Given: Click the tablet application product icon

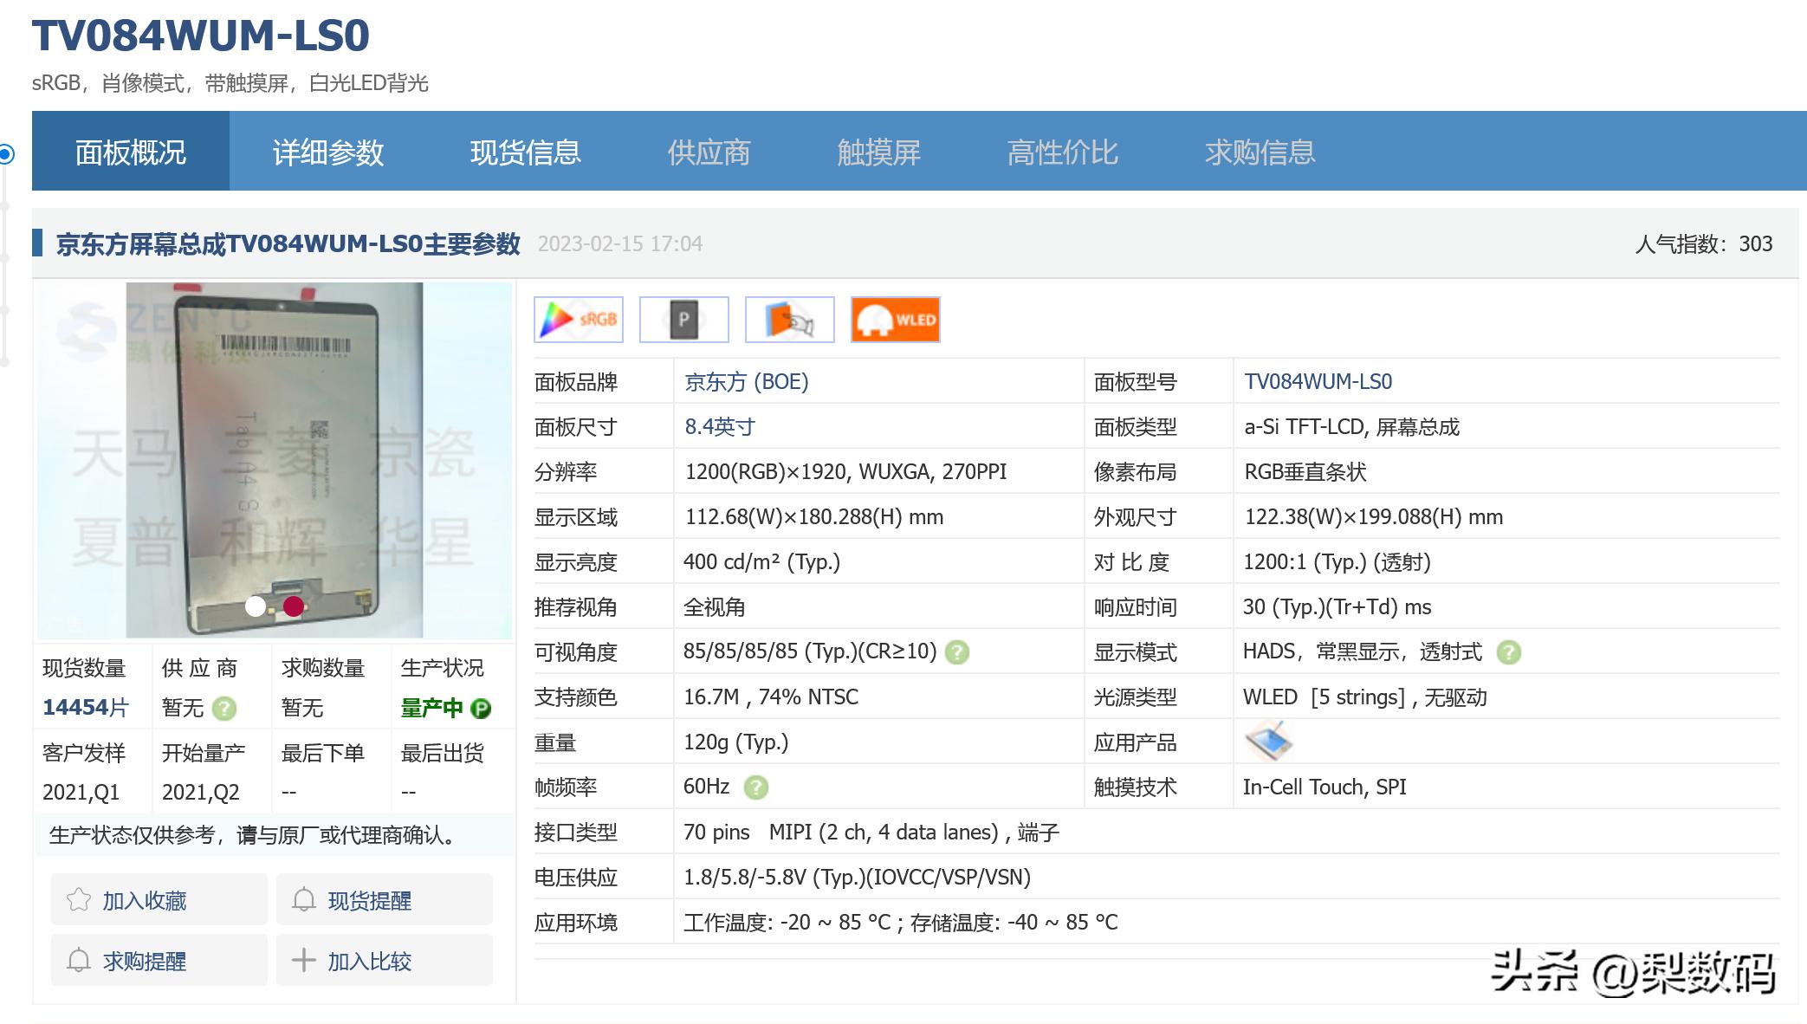Looking at the screenshot, I should pyautogui.click(x=1268, y=742).
